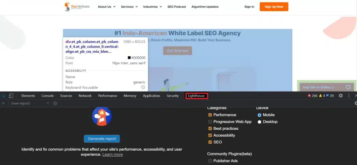
Task: Enable the Progressive Web App checkbox
Action: pos(210,122)
